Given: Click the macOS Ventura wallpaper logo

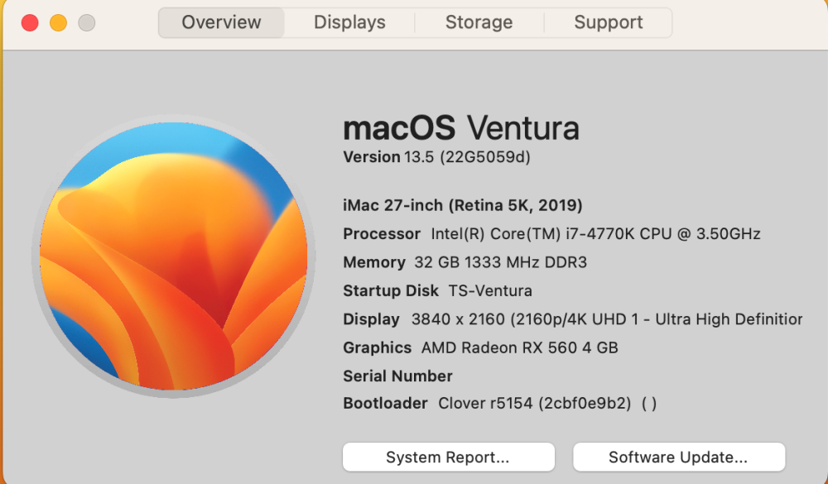Looking at the screenshot, I should click(x=173, y=256).
